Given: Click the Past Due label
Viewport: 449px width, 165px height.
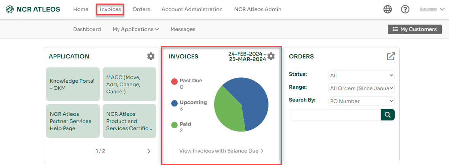Looking at the screenshot, I should click(x=191, y=81).
